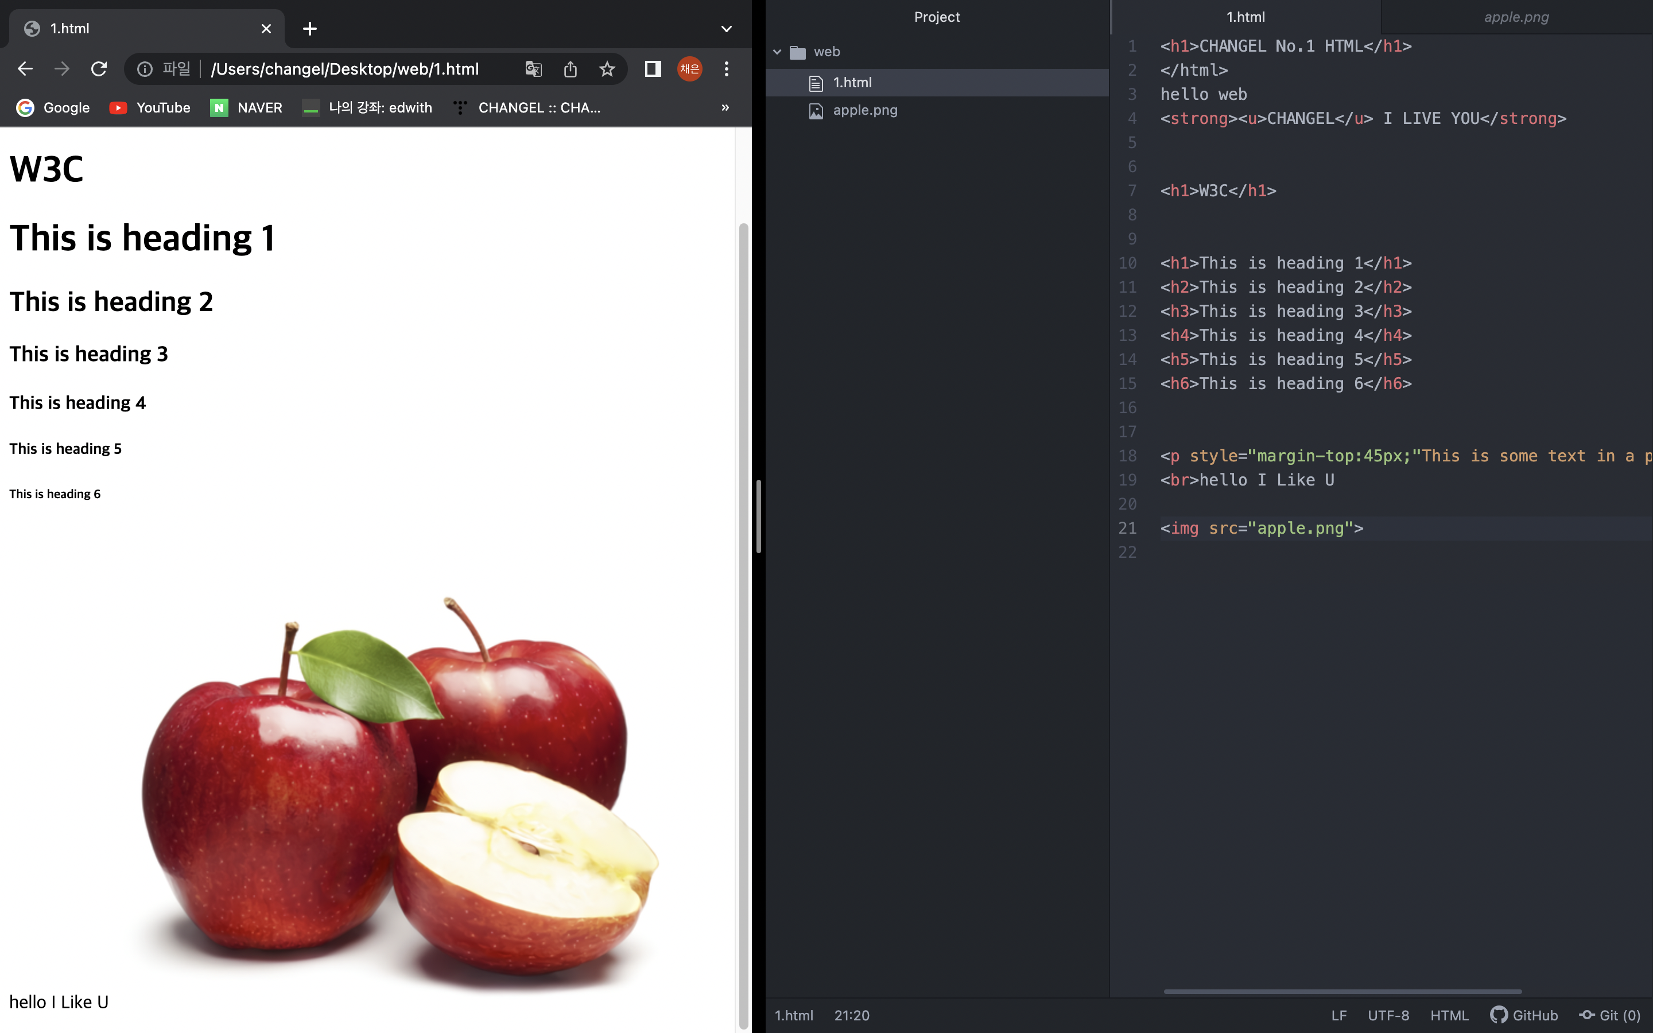Go back in Chrome browser history
The image size is (1653, 1033).
(25, 69)
